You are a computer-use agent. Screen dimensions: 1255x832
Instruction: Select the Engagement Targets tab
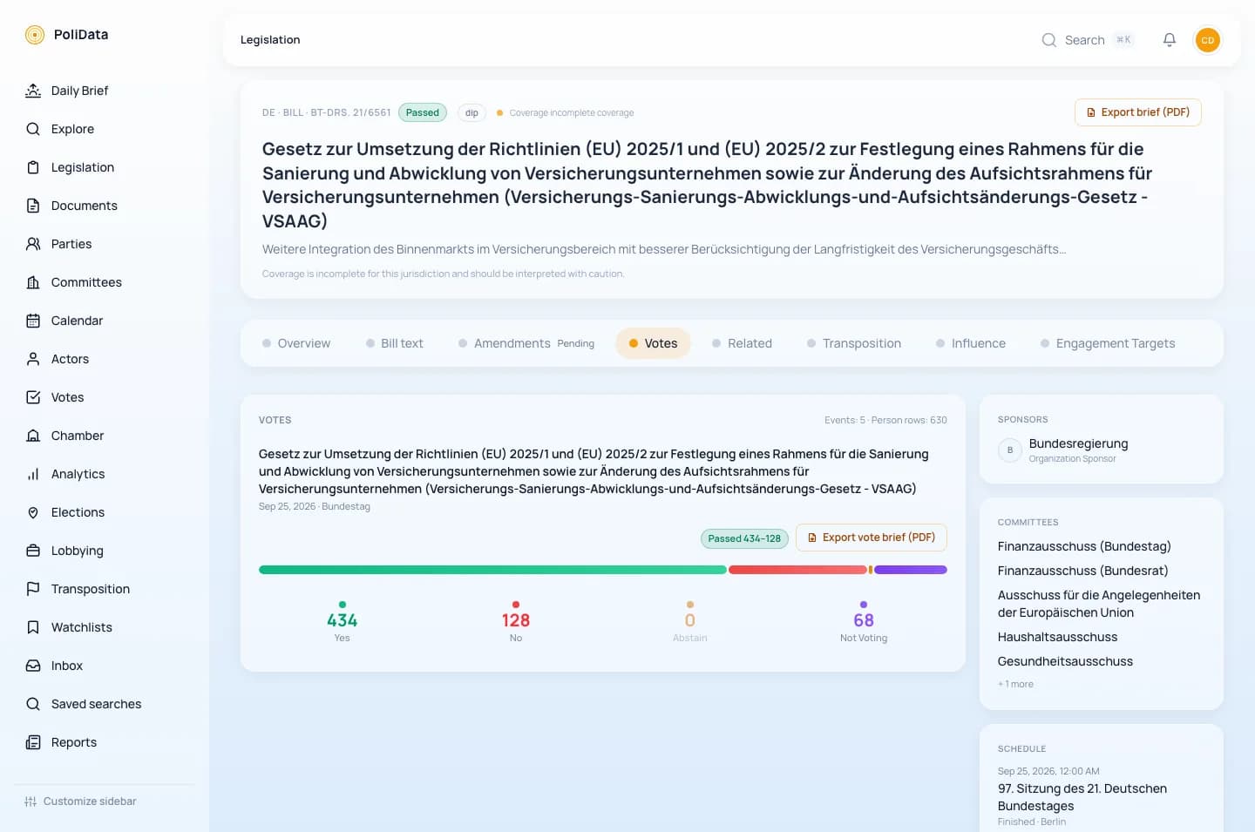coord(1108,343)
